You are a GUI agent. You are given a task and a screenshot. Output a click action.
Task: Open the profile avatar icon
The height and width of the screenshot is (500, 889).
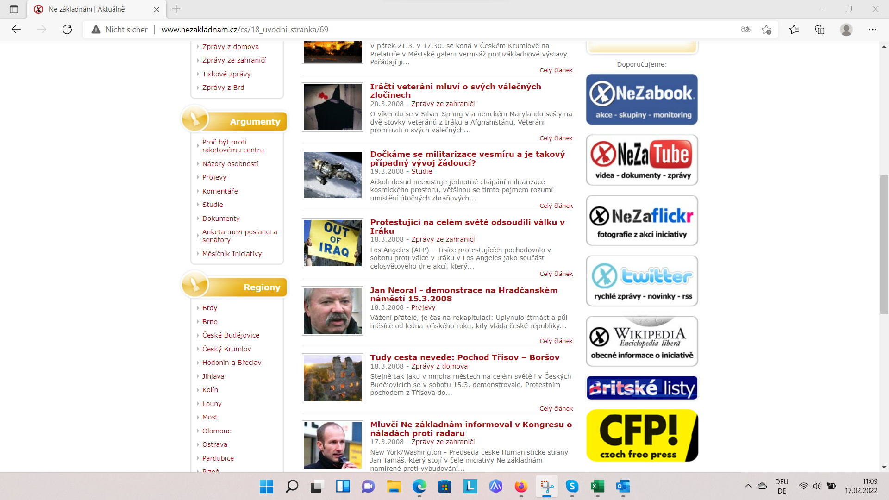click(x=846, y=30)
